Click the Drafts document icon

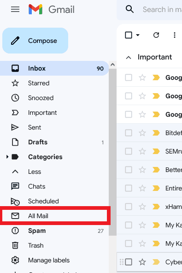pos(15,142)
